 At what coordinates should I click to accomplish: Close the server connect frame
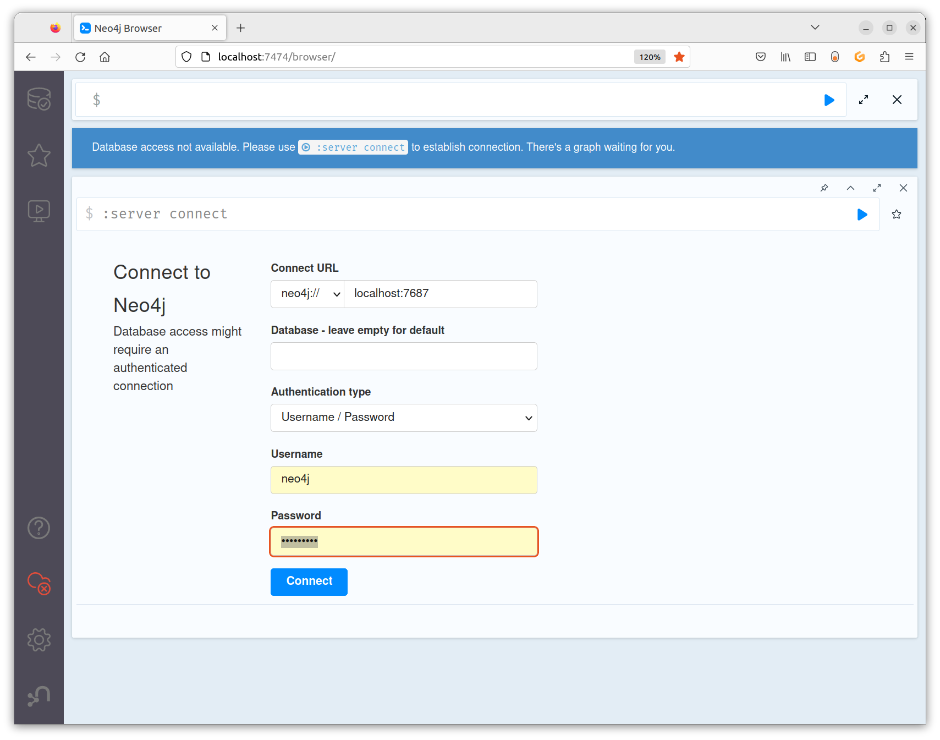[903, 188]
